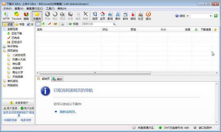The height and width of the screenshot is (132, 221).
Task: Open the 查看(V) menu
Action: [x=19, y=9]
